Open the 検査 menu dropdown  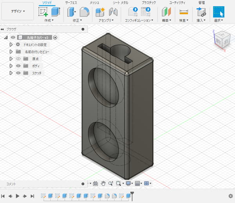coord(184,20)
